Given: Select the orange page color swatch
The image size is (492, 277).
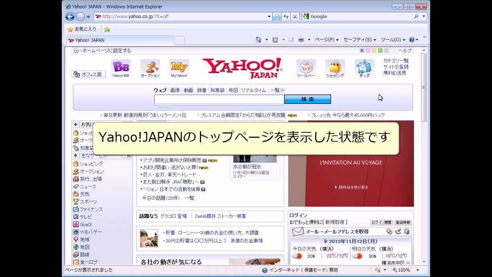Looking at the screenshot, I should 374,50.
